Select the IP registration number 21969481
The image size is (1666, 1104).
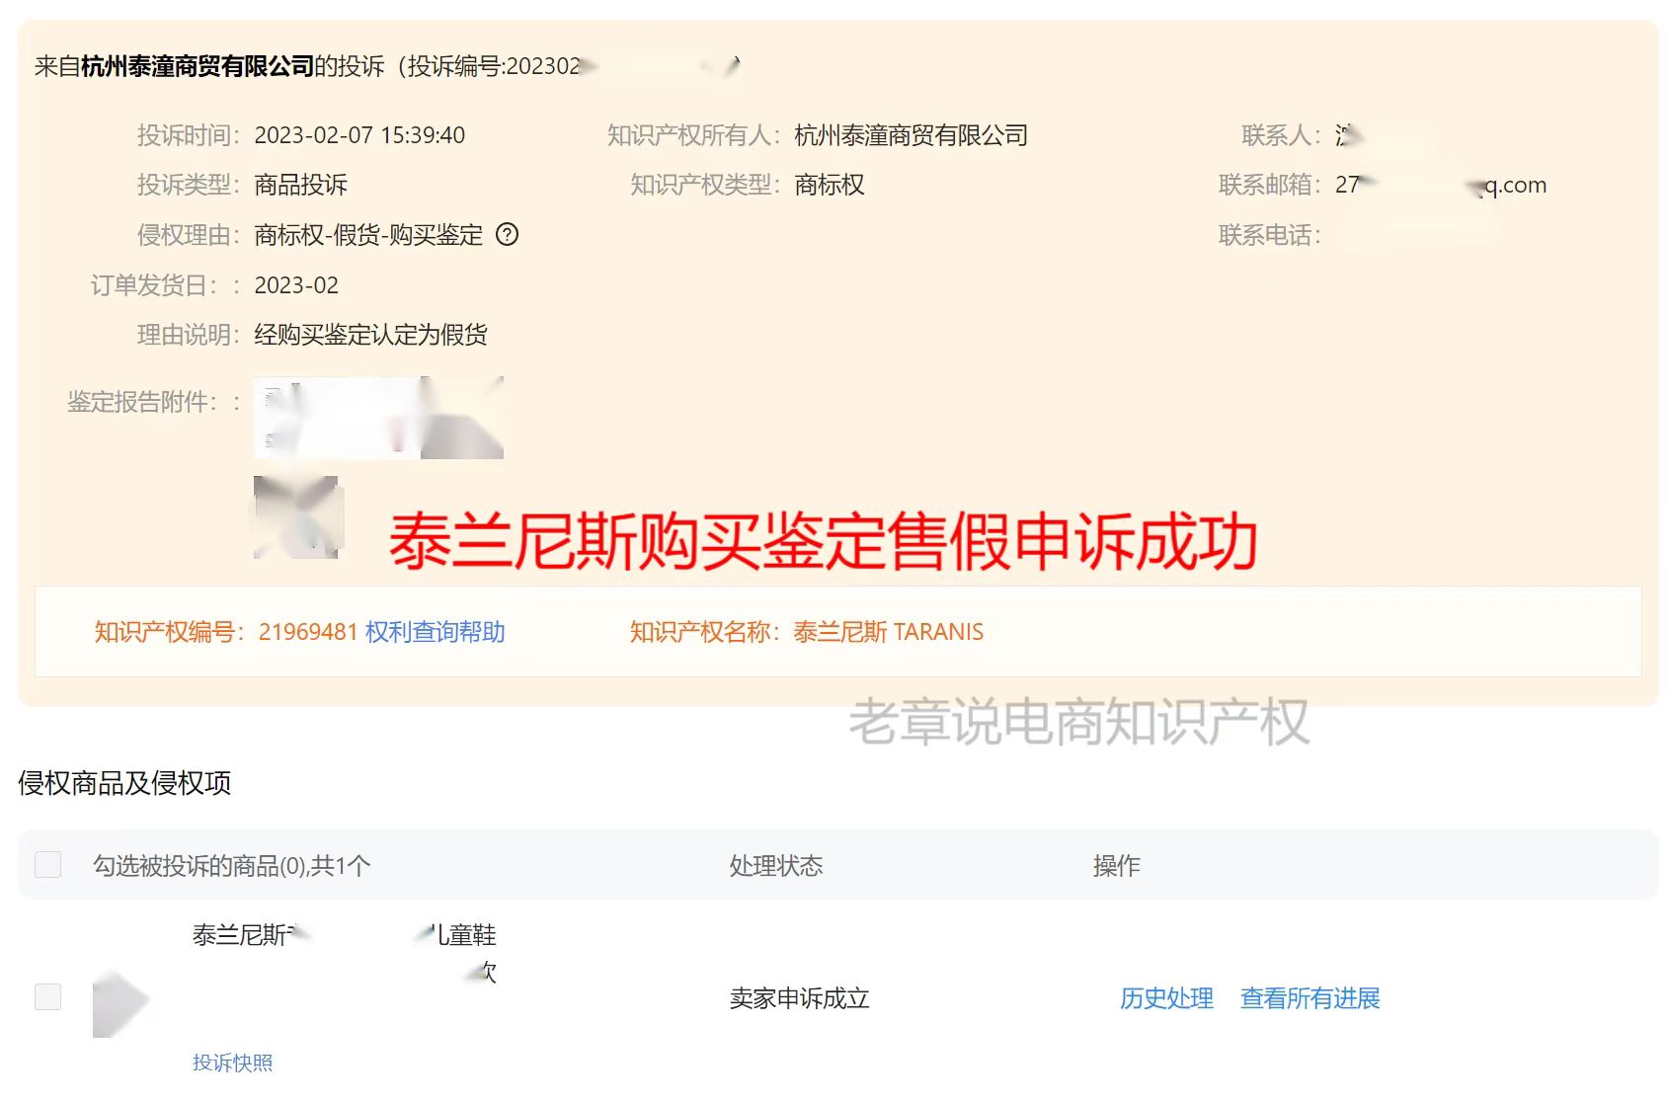click(305, 631)
